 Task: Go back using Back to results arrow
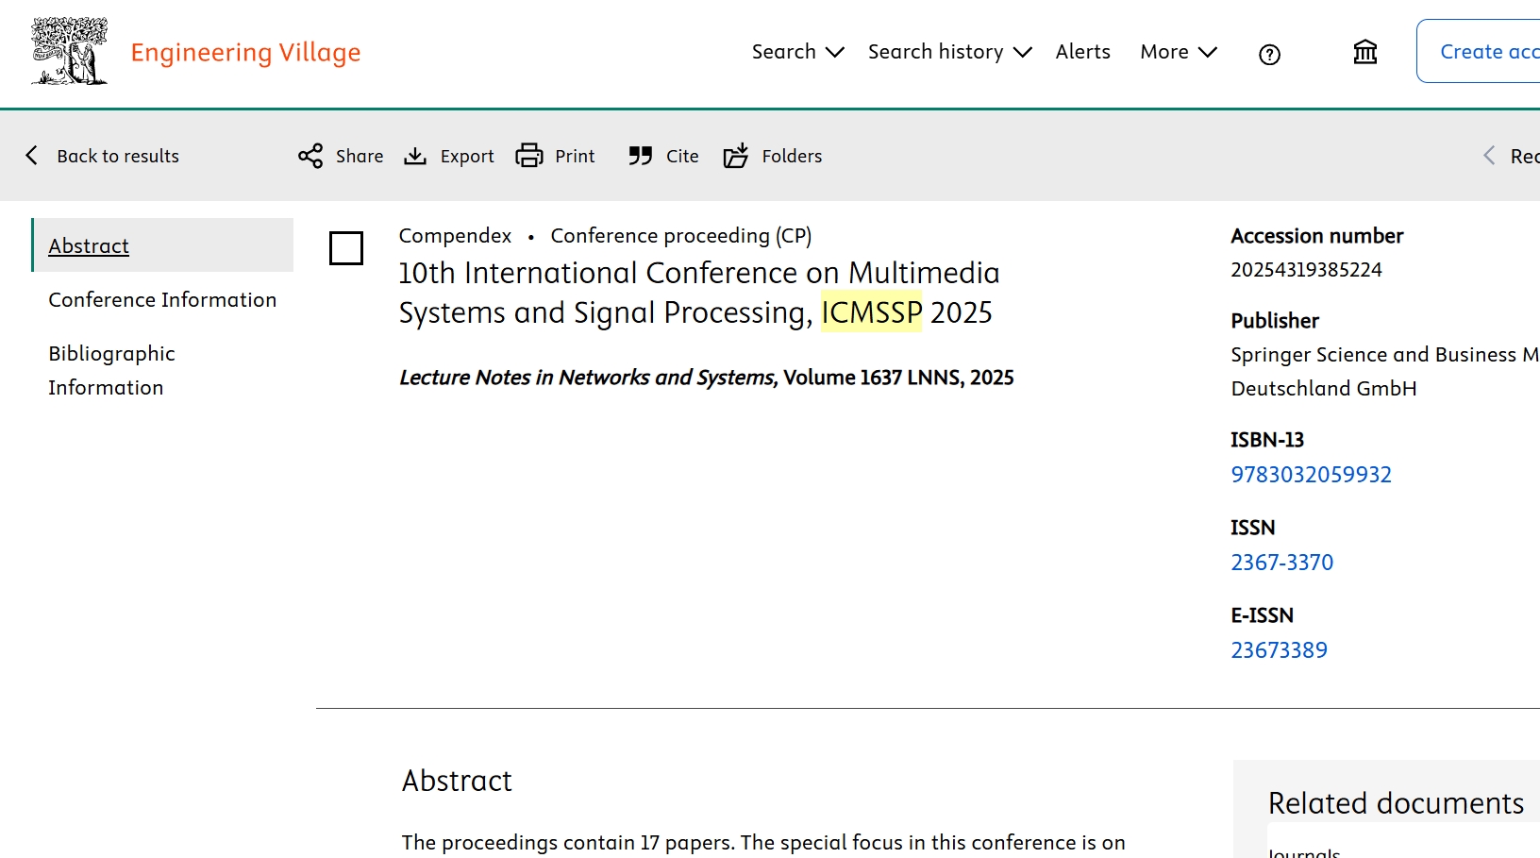pyautogui.click(x=33, y=156)
